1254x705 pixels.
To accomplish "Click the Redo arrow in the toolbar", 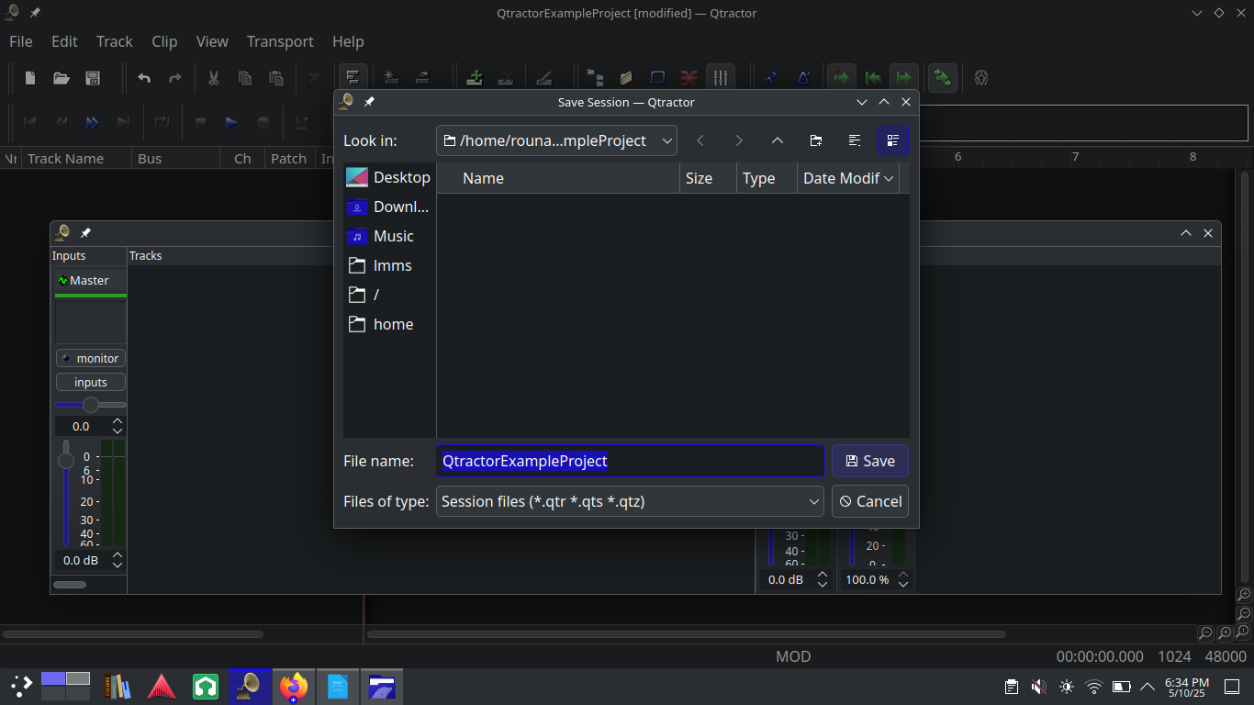I will click(x=175, y=78).
